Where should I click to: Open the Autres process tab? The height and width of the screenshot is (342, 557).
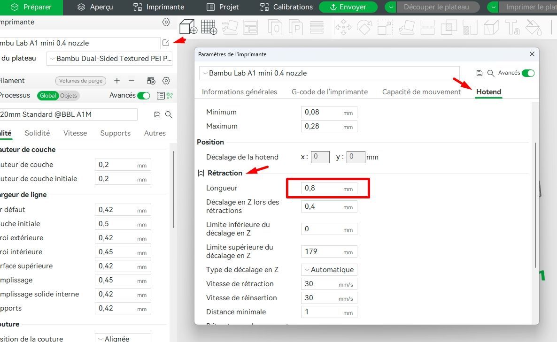point(155,133)
